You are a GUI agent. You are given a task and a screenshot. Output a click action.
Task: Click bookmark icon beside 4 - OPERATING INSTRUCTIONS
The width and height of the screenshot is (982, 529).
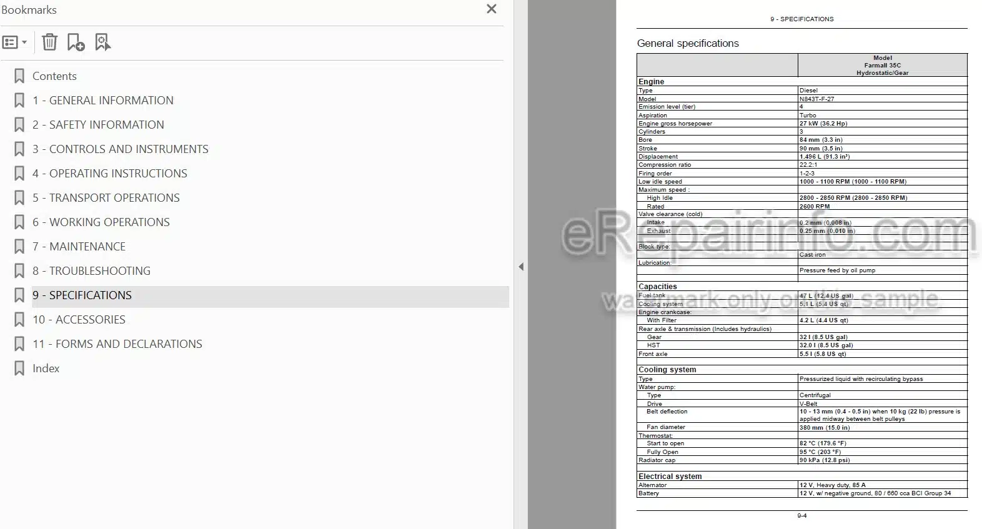point(19,174)
